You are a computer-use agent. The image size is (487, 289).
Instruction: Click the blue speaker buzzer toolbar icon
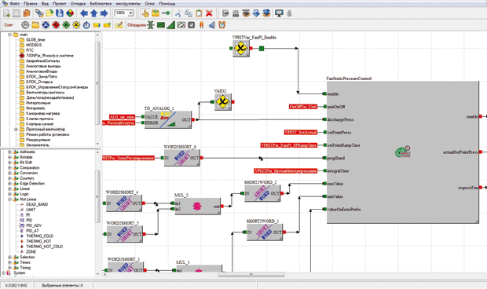(x=212, y=25)
